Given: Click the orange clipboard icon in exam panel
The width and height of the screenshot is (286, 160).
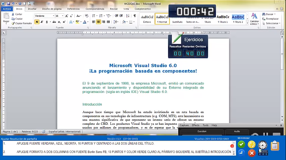Looking at the screenshot, I should point(275,146).
